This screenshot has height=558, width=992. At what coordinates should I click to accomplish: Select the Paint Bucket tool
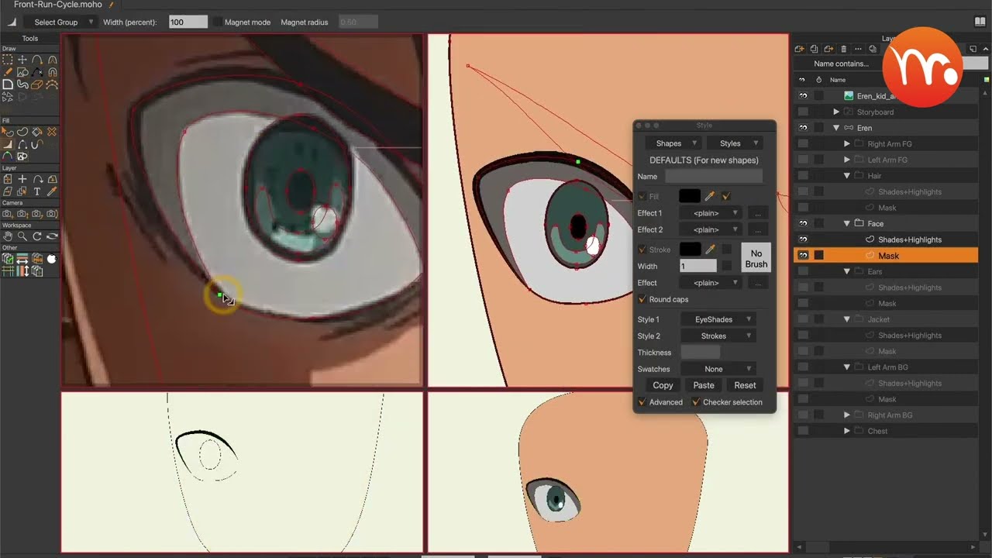(37, 132)
